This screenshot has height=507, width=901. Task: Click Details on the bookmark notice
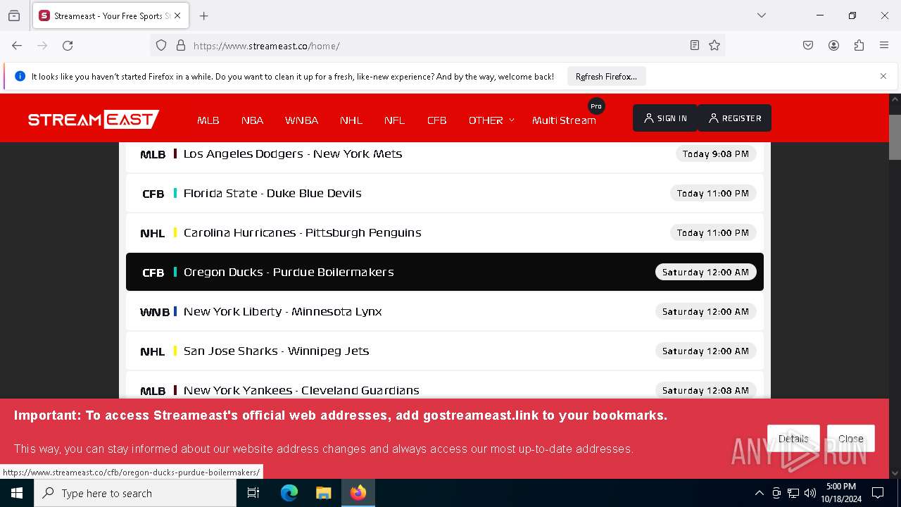(x=793, y=439)
